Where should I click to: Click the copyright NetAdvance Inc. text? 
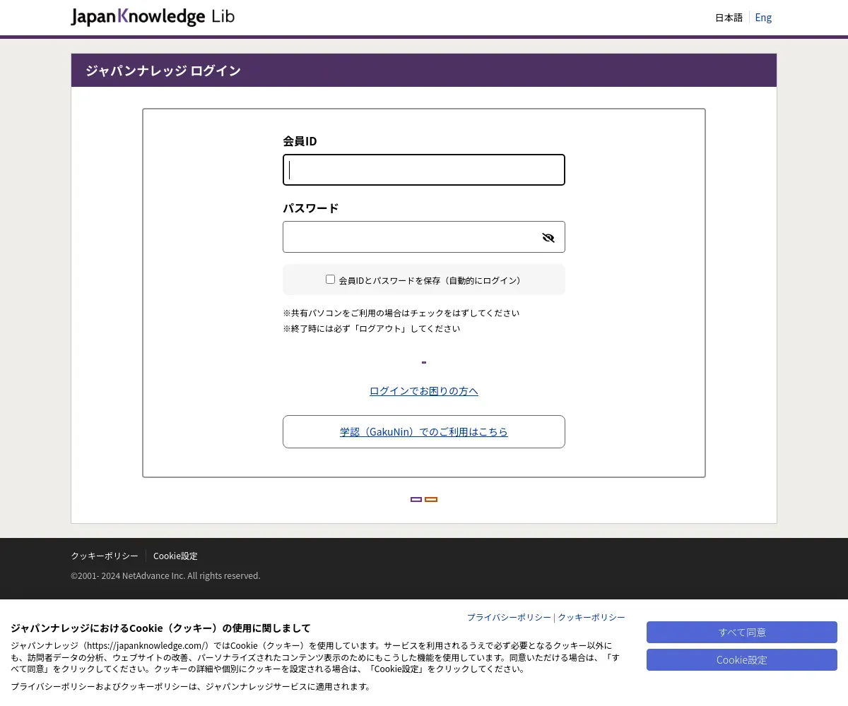pos(165,576)
